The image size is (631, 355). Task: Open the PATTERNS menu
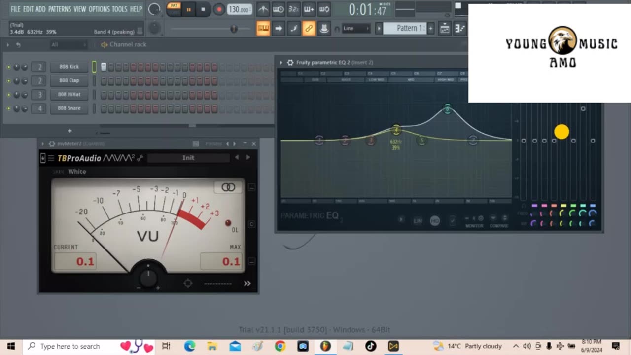coord(59,9)
